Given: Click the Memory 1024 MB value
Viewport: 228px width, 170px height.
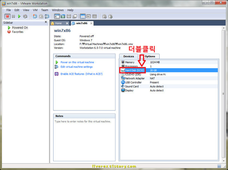Looking at the screenshot, I should coord(155,62).
